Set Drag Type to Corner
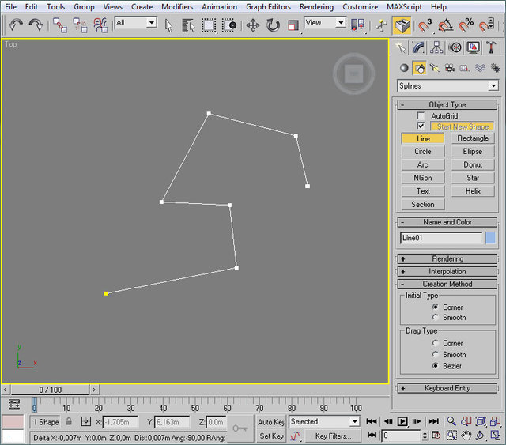This screenshot has height=445, width=506. pos(434,344)
